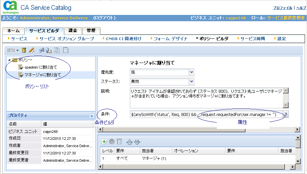Click the move down arrow icon
Image resolution: width=307 pixels, height=174 pixels.
click(137, 142)
